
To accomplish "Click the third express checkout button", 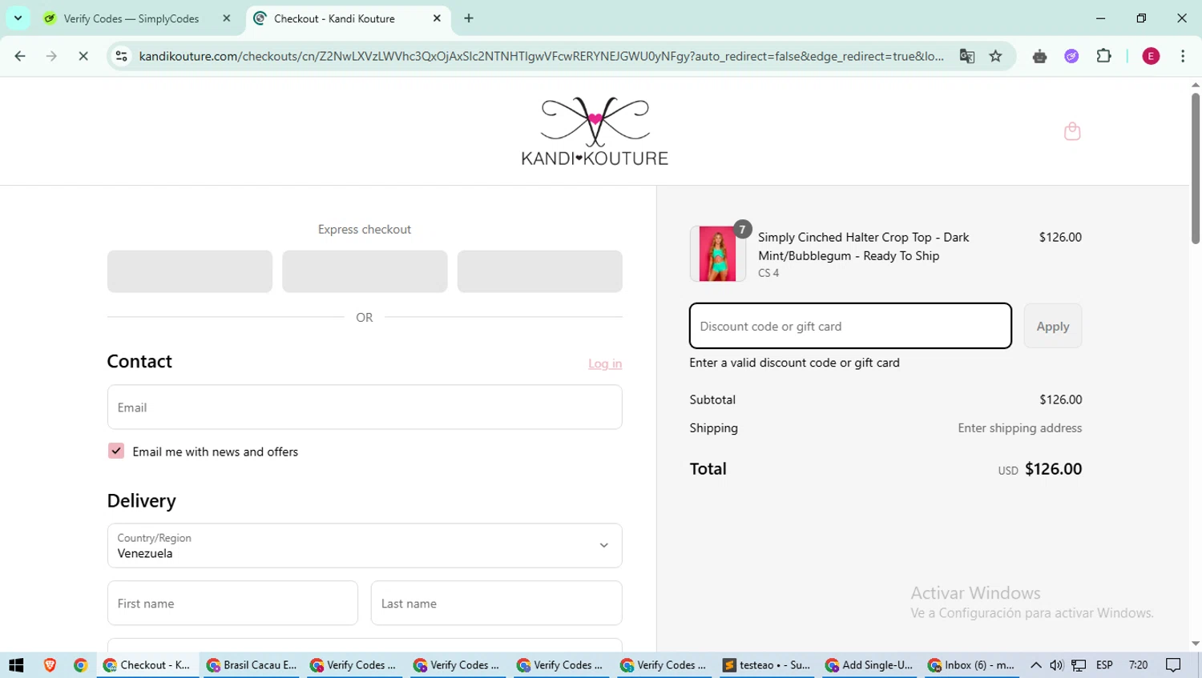I will pos(539,271).
